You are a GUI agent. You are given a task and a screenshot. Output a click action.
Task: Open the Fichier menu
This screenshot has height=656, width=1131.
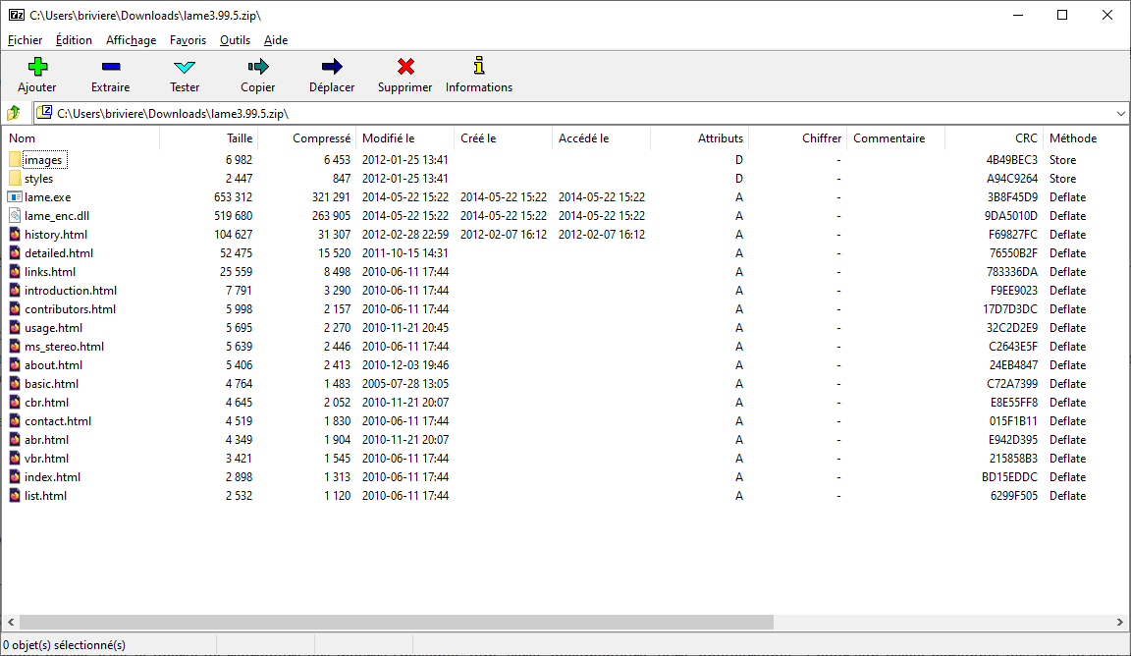pos(25,40)
